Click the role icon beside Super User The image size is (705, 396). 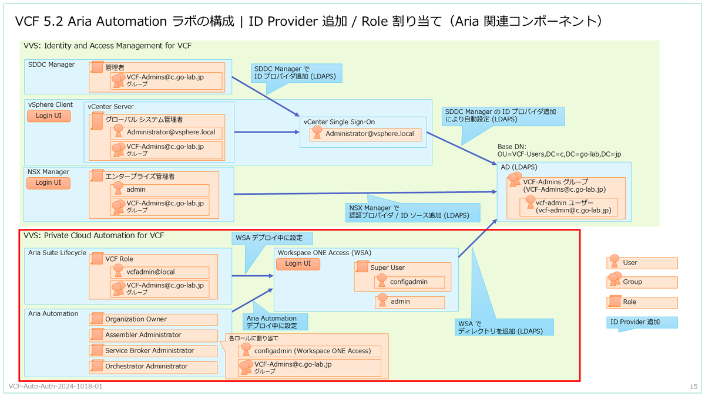[362, 268]
